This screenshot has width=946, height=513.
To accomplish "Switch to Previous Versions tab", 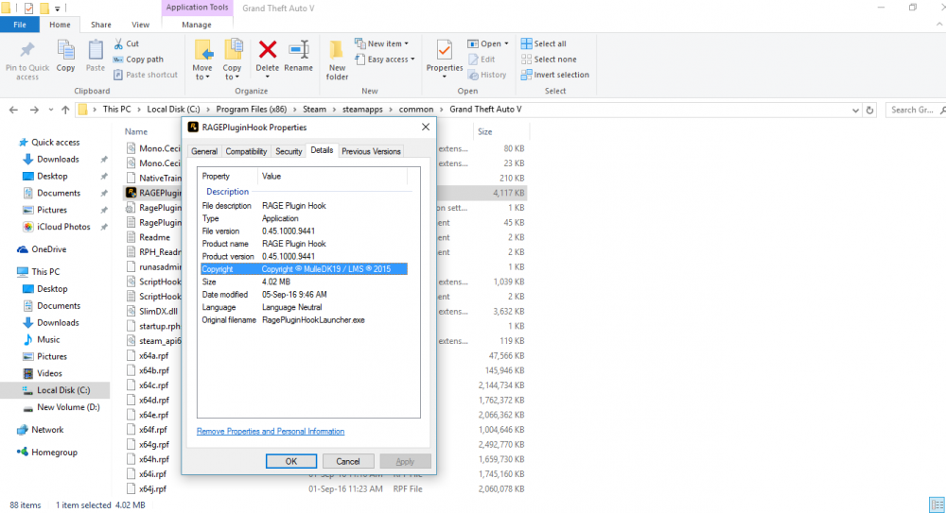I will click(x=371, y=151).
